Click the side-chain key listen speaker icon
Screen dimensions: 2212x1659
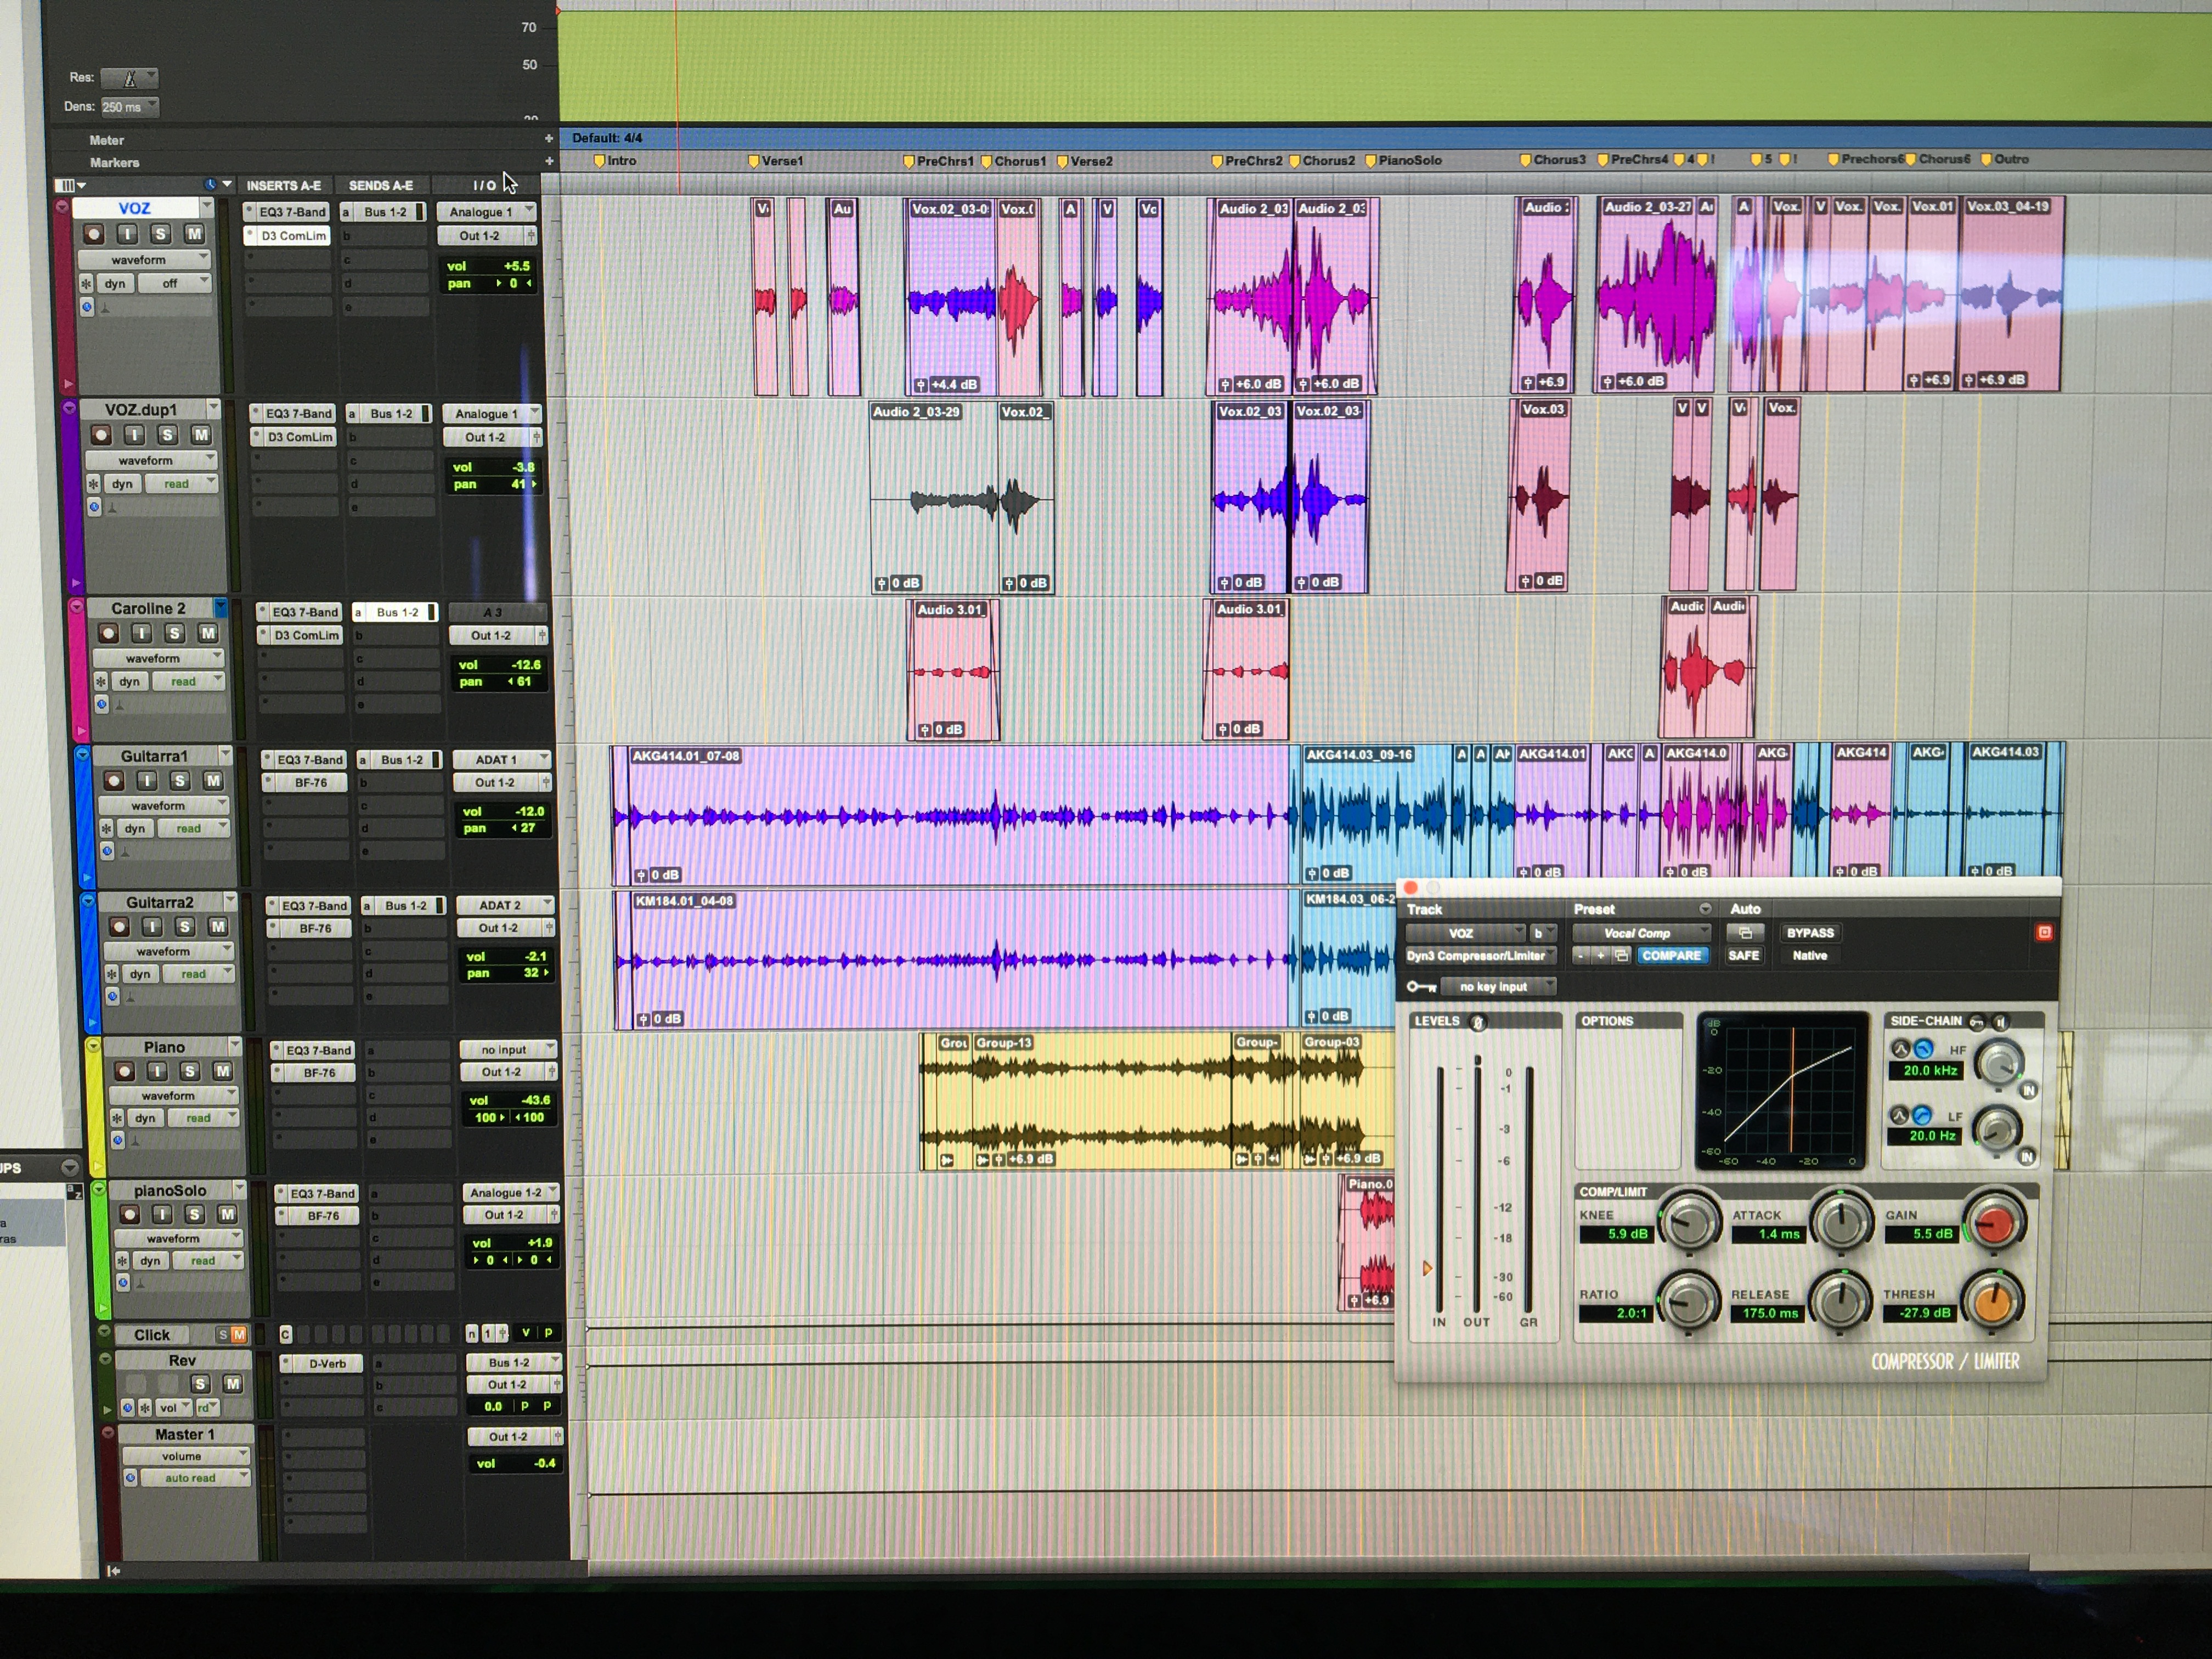(2000, 1022)
